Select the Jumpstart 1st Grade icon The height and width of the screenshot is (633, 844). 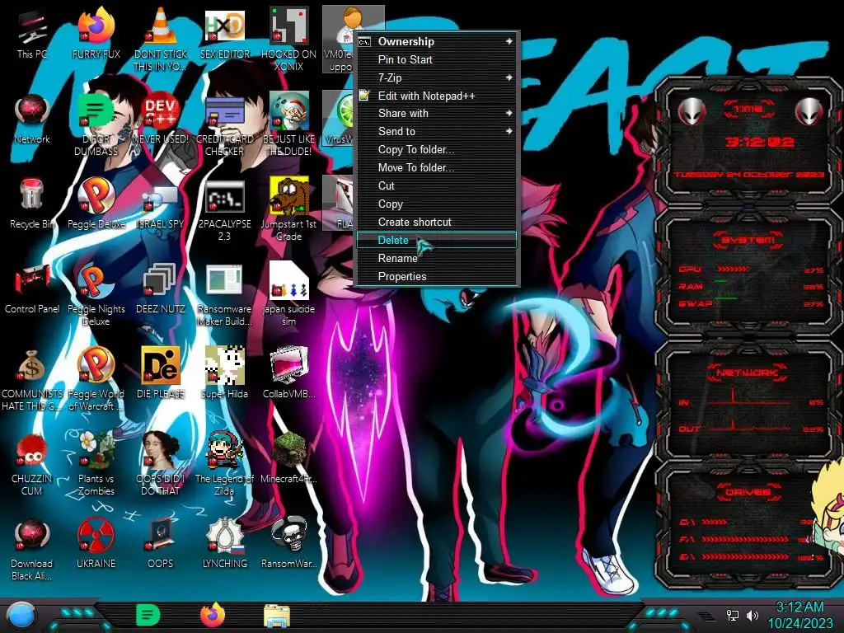[288, 209]
